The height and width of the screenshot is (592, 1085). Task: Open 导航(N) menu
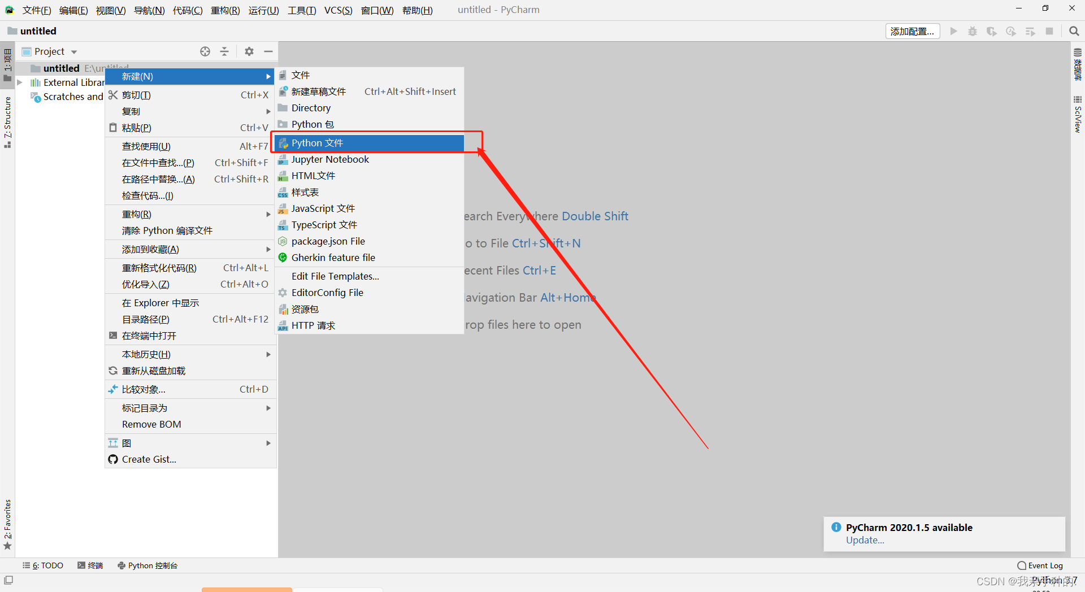[149, 10]
